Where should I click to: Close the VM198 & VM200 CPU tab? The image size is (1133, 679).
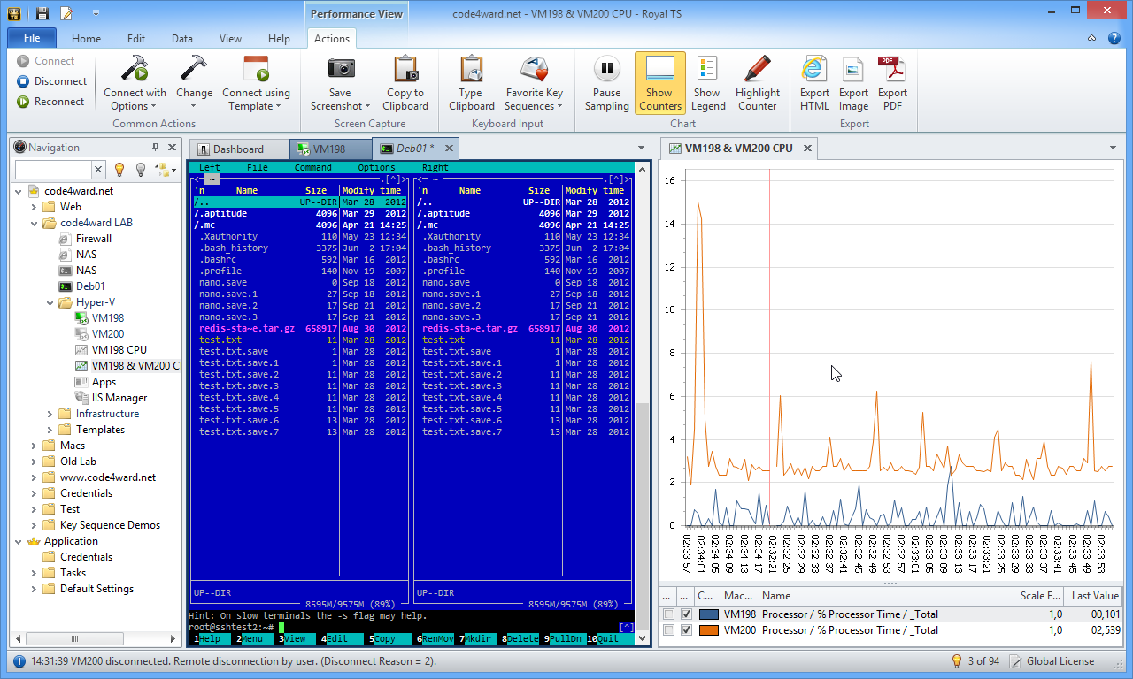click(807, 149)
